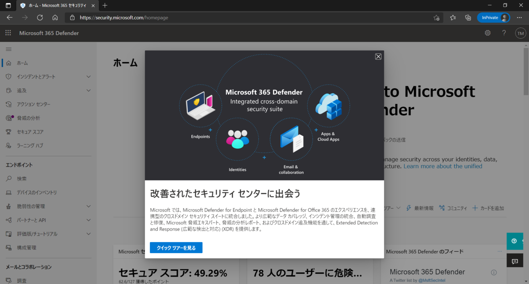This screenshot has height=284, width=529.
Task: Click the 評価版/チュートリアル icon
Action: 9,234
